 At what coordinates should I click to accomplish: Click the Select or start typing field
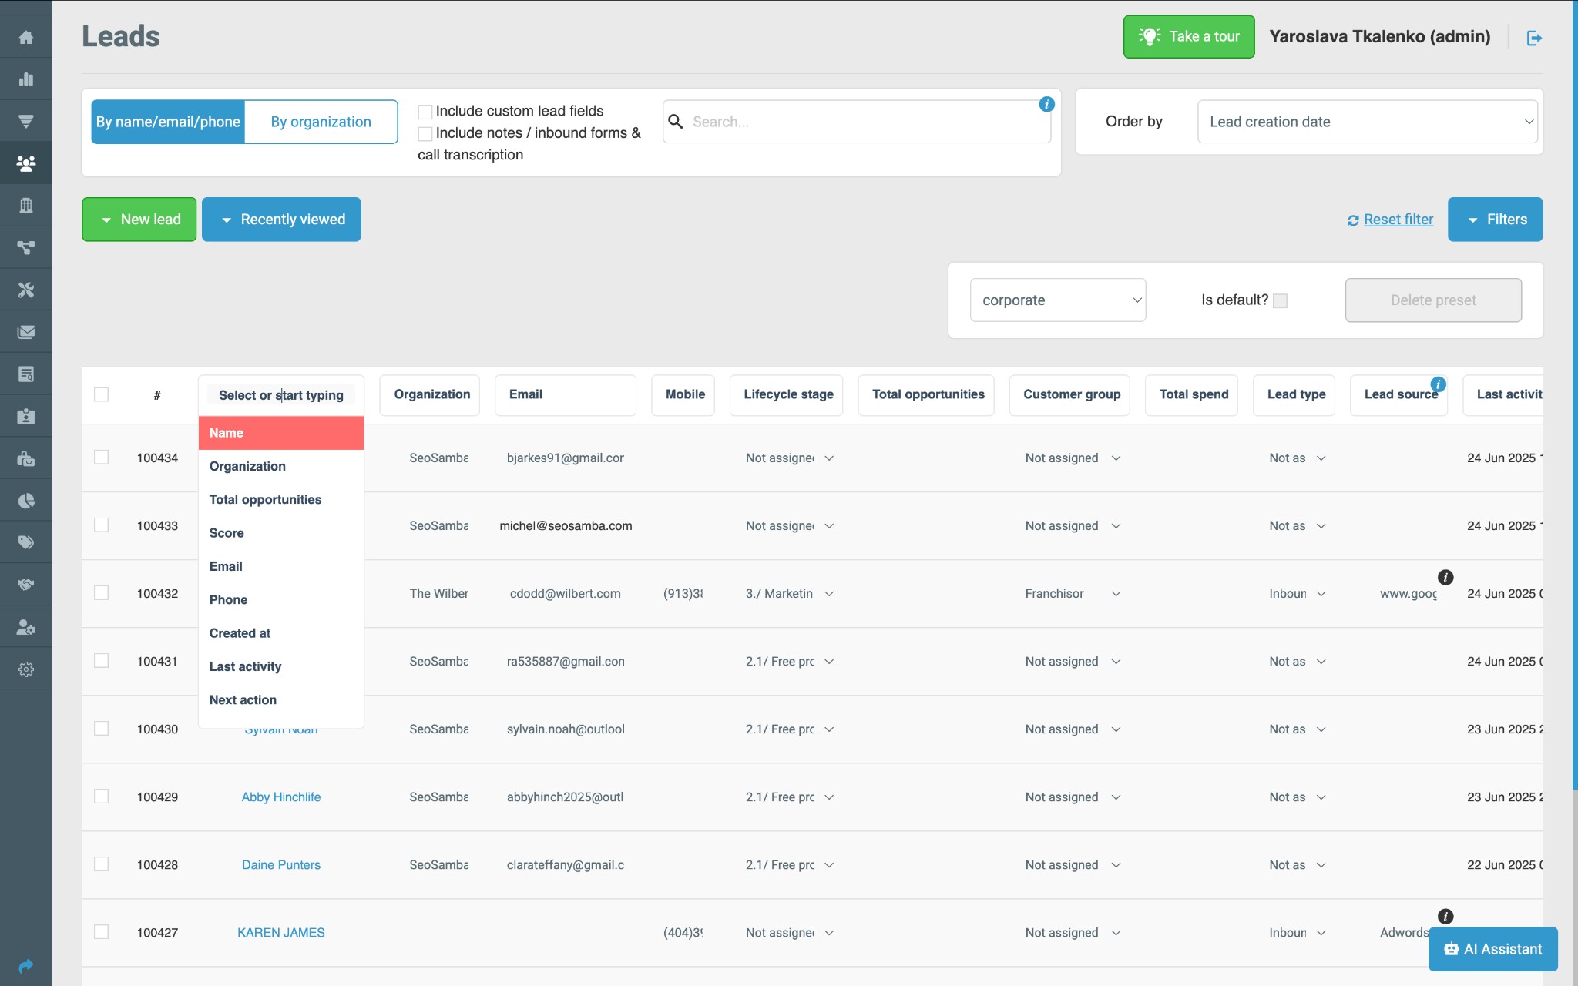pyautogui.click(x=281, y=395)
